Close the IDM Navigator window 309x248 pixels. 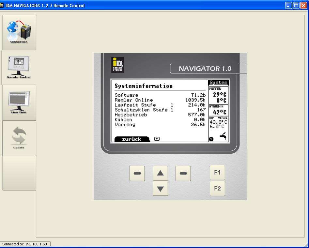point(303,6)
